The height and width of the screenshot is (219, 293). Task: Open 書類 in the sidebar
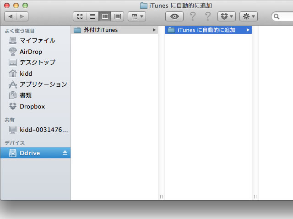(x=36, y=95)
